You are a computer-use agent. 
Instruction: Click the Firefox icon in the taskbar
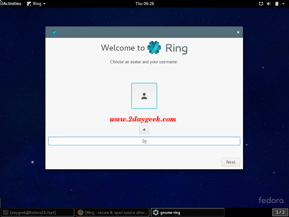tap(80, 212)
